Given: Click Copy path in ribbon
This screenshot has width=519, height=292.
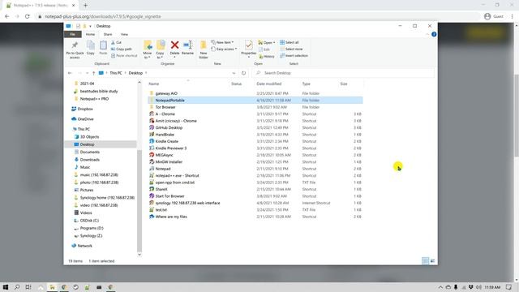Looking at the screenshot, I should click(x=122, y=49).
